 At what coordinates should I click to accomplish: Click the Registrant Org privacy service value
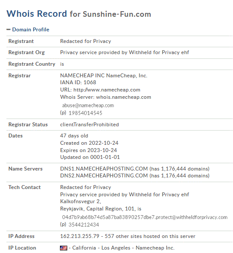(x=125, y=52)
